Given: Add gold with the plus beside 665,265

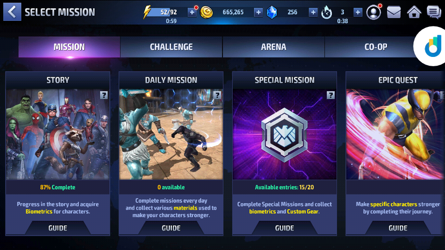Looking at the screenshot, I should click(258, 12).
